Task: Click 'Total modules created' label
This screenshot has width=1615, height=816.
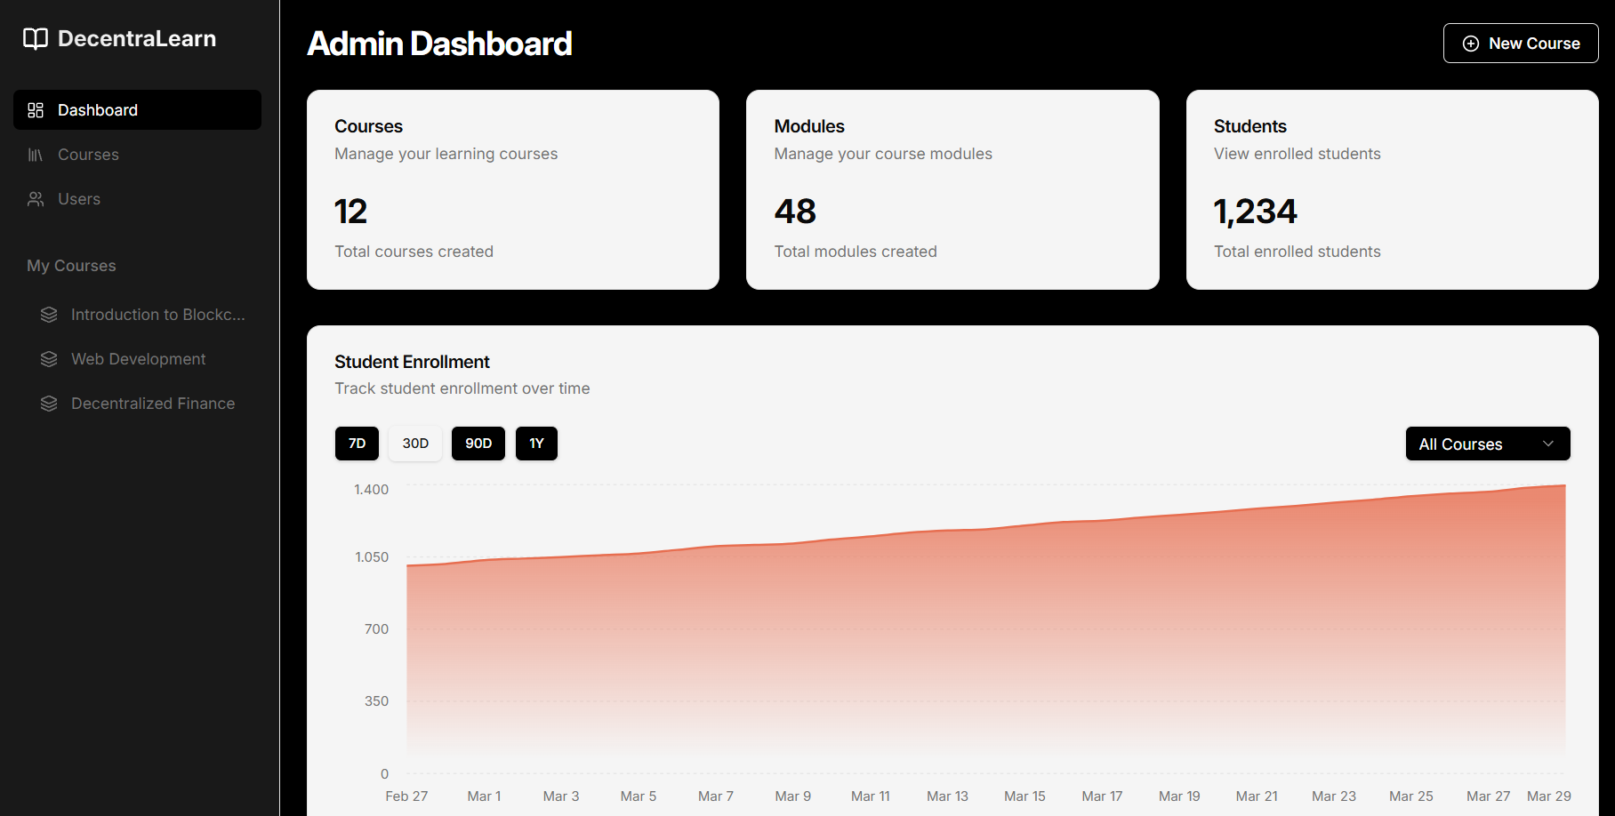Action: 856,252
